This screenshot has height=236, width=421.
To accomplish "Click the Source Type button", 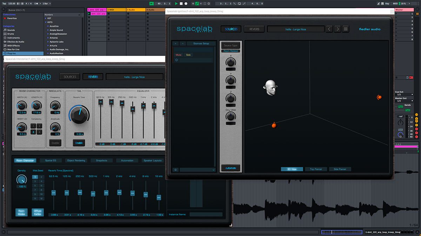I will [230, 45].
